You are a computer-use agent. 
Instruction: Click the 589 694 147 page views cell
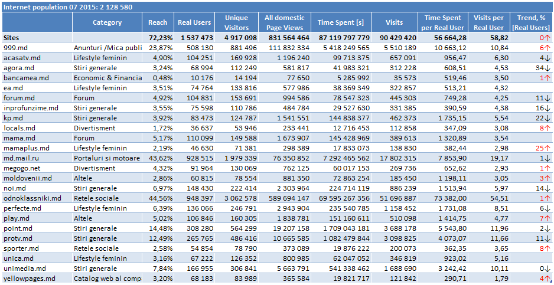tap(285, 198)
